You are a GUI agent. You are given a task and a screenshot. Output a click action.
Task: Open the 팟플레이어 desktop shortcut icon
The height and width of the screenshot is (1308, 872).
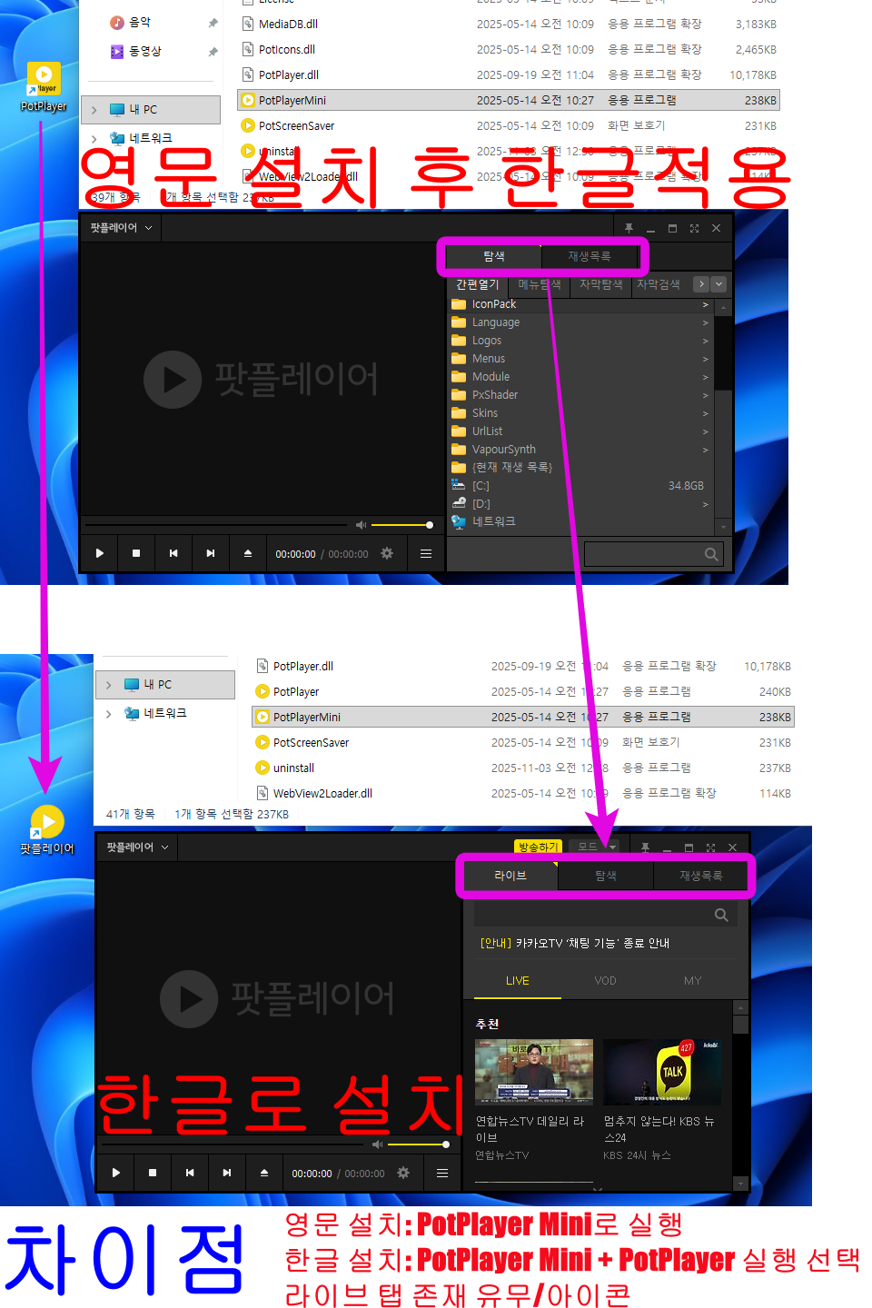(x=47, y=823)
